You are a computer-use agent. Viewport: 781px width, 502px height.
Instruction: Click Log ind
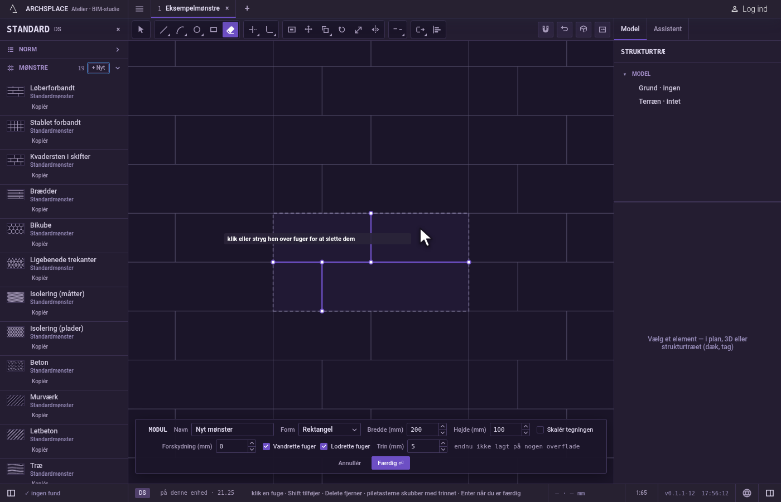click(x=749, y=9)
